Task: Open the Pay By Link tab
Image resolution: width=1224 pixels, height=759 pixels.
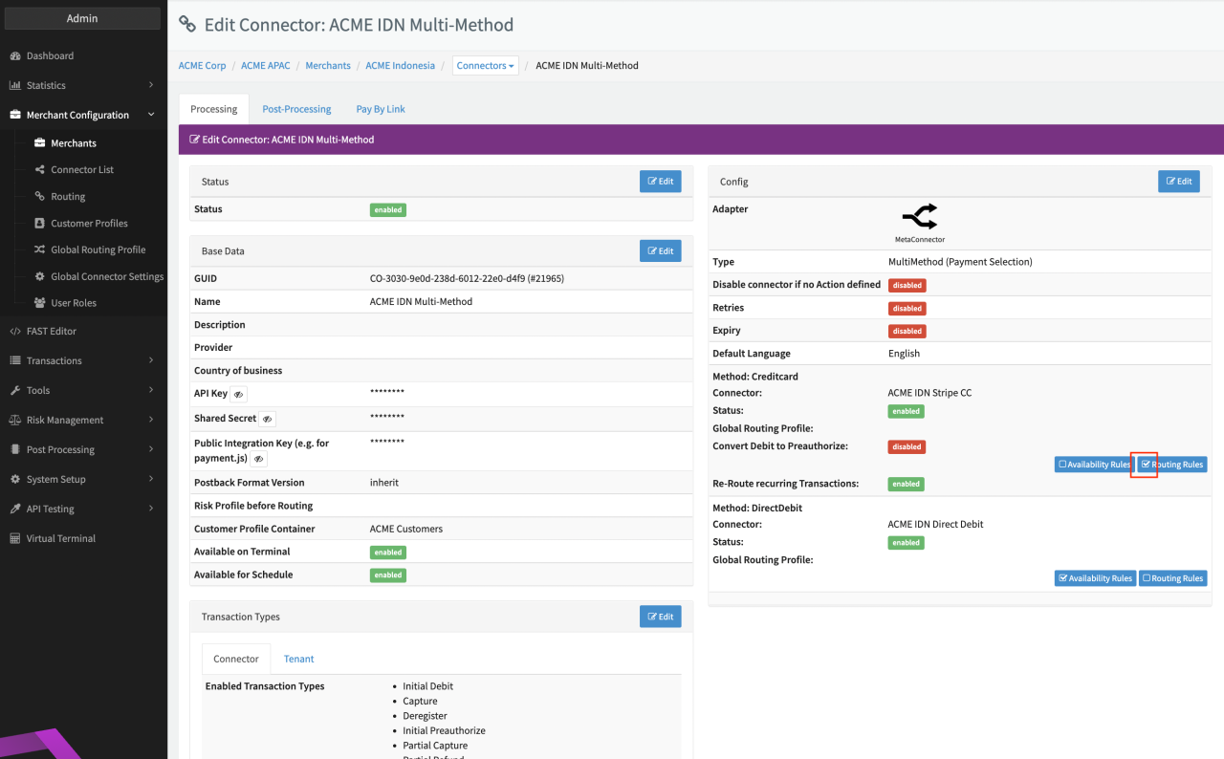Action: pos(381,109)
